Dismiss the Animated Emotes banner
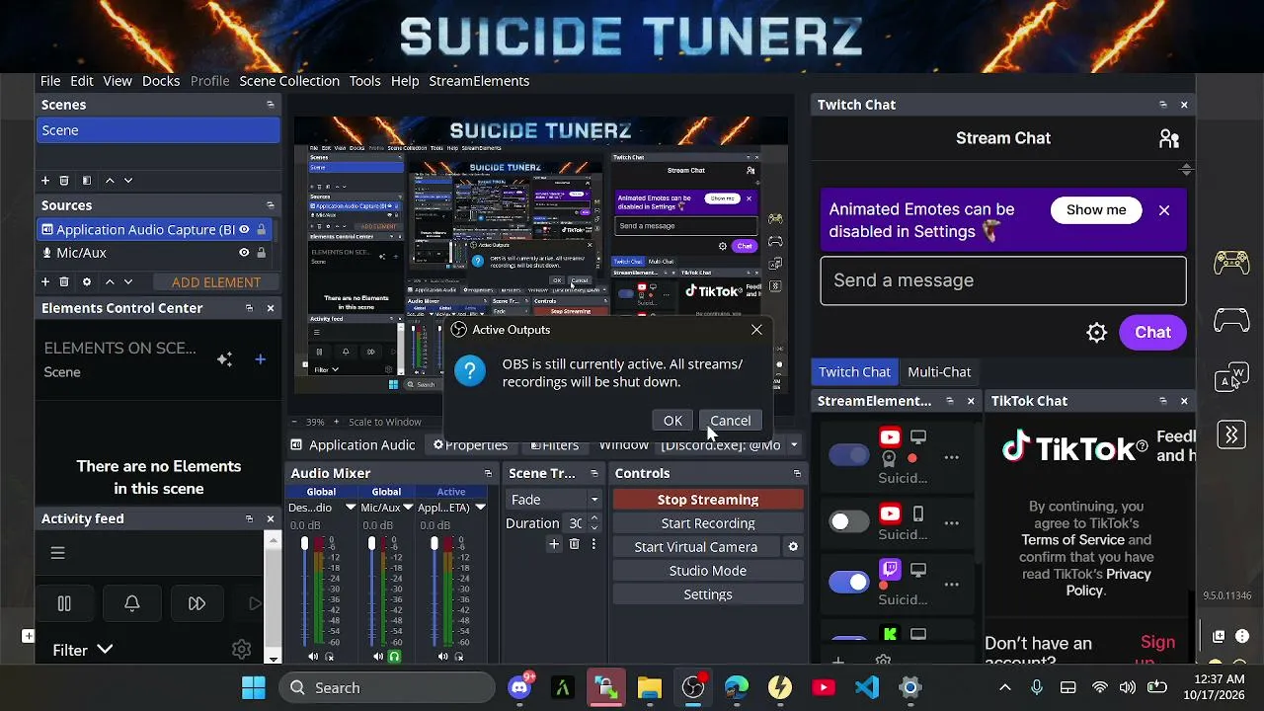The height and width of the screenshot is (711, 1264). [1164, 210]
